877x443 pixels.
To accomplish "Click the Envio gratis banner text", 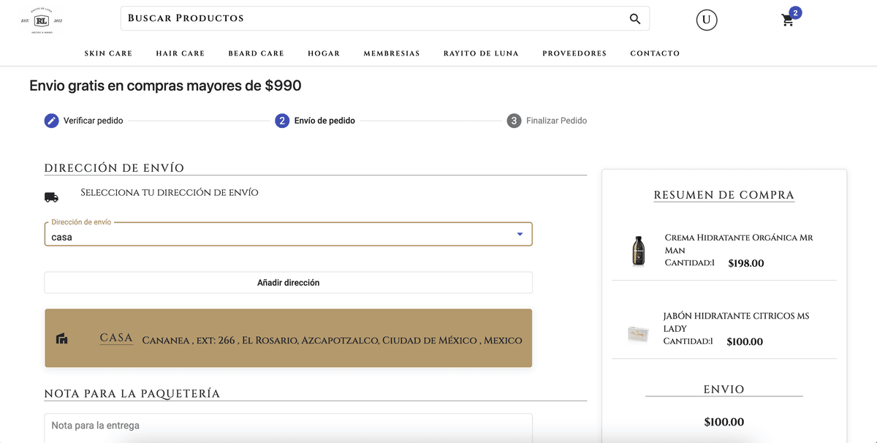I will [165, 86].
